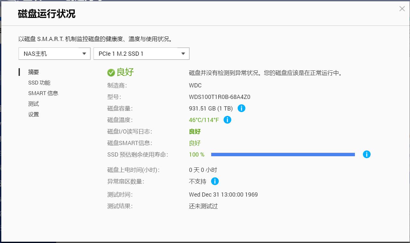
Task: Switch to the SMART 信息 section
Action: (43, 93)
